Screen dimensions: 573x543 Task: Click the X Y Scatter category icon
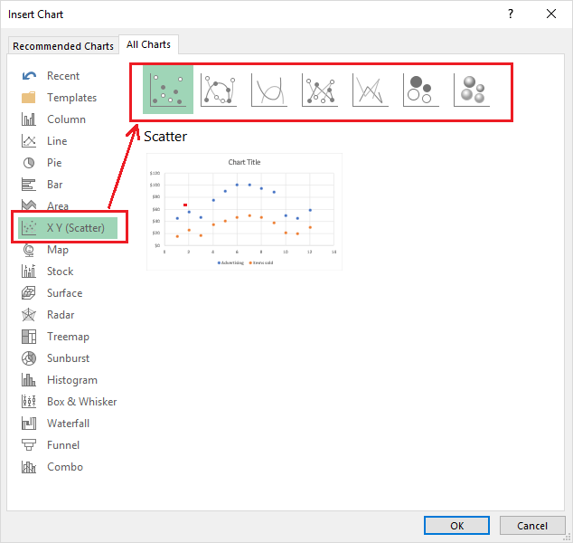29,228
